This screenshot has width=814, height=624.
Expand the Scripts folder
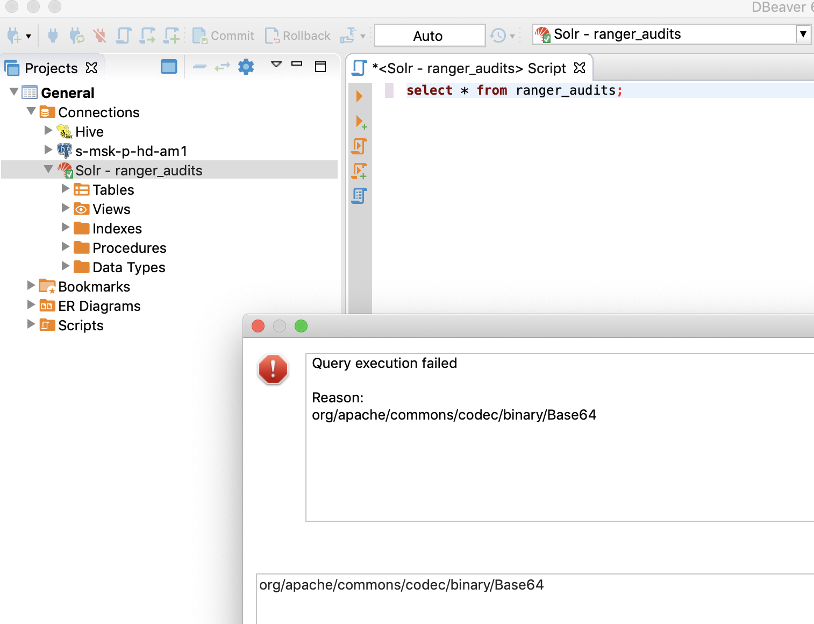pyautogui.click(x=31, y=324)
